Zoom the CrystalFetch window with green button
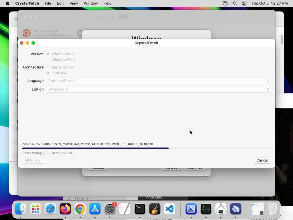The width and height of the screenshot is (293, 220). click(33, 43)
